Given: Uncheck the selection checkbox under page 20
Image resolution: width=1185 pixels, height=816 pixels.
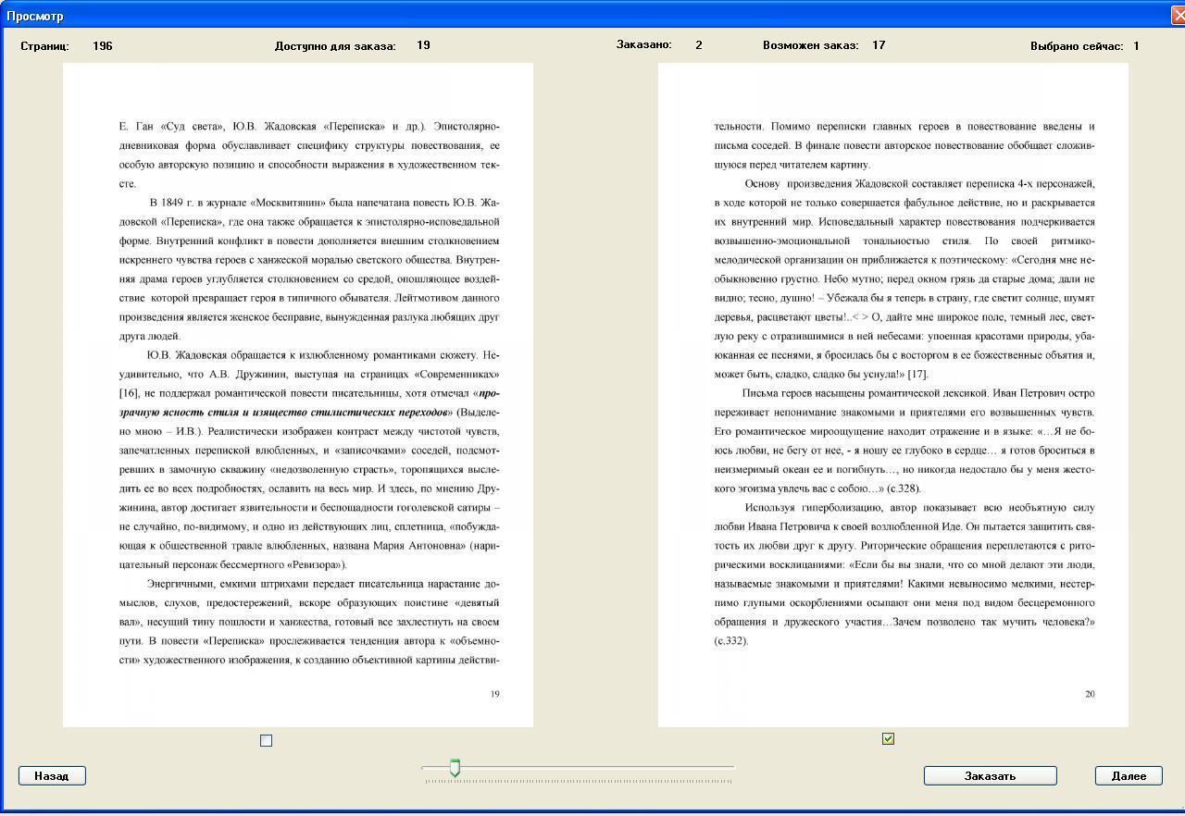Looking at the screenshot, I should tap(889, 739).
